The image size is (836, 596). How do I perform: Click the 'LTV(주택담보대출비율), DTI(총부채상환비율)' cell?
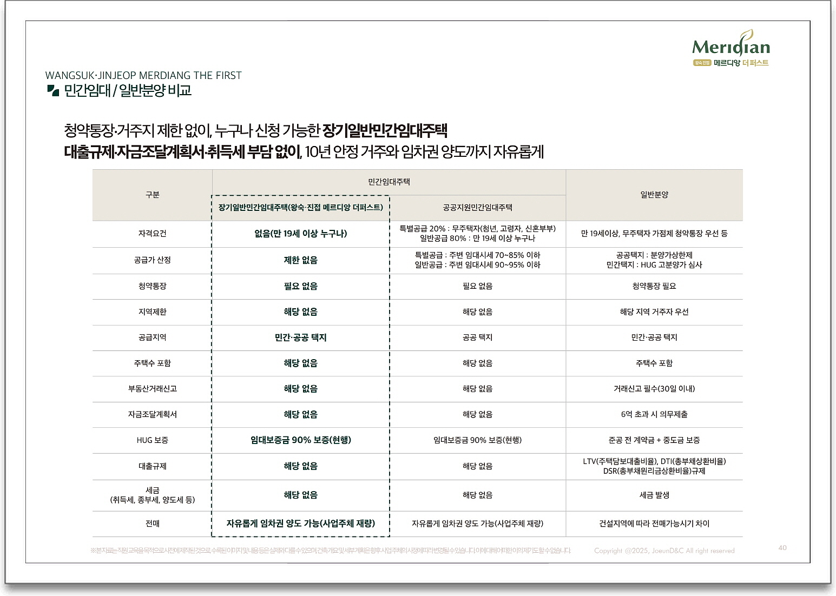[x=654, y=461]
